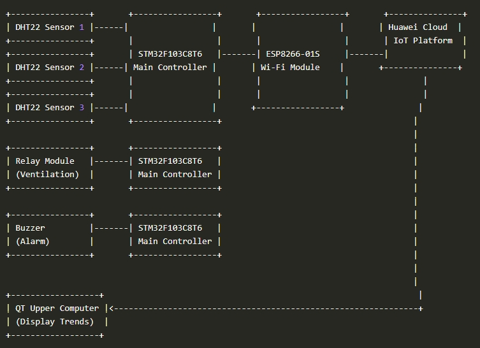Click STM32F103C8T6 text beside Relay Module

pyautogui.click(x=170, y=161)
